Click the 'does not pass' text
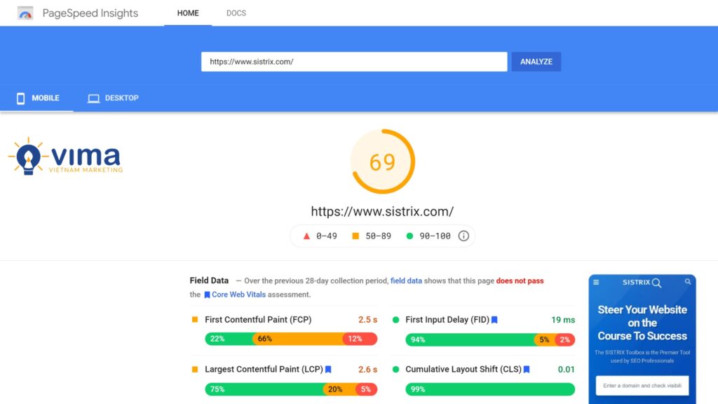The image size is (718, 404). (x=520, y=281)
